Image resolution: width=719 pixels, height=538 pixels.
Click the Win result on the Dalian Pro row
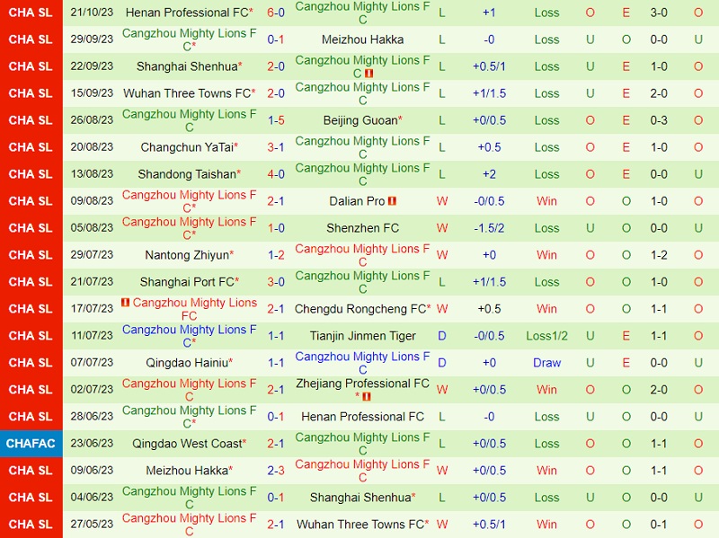(546, 201)
